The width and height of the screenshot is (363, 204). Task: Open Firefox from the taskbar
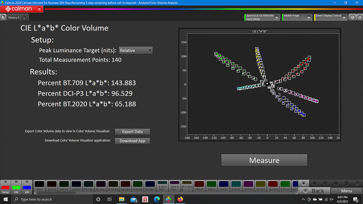[180, 199]
